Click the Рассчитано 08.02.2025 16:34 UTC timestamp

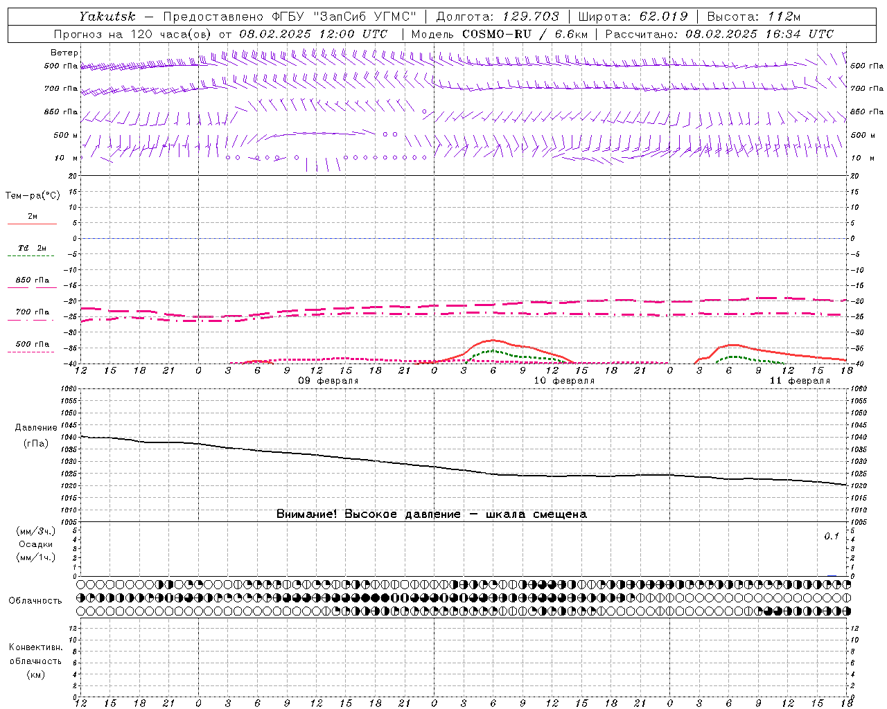click(x=719, y=34)
